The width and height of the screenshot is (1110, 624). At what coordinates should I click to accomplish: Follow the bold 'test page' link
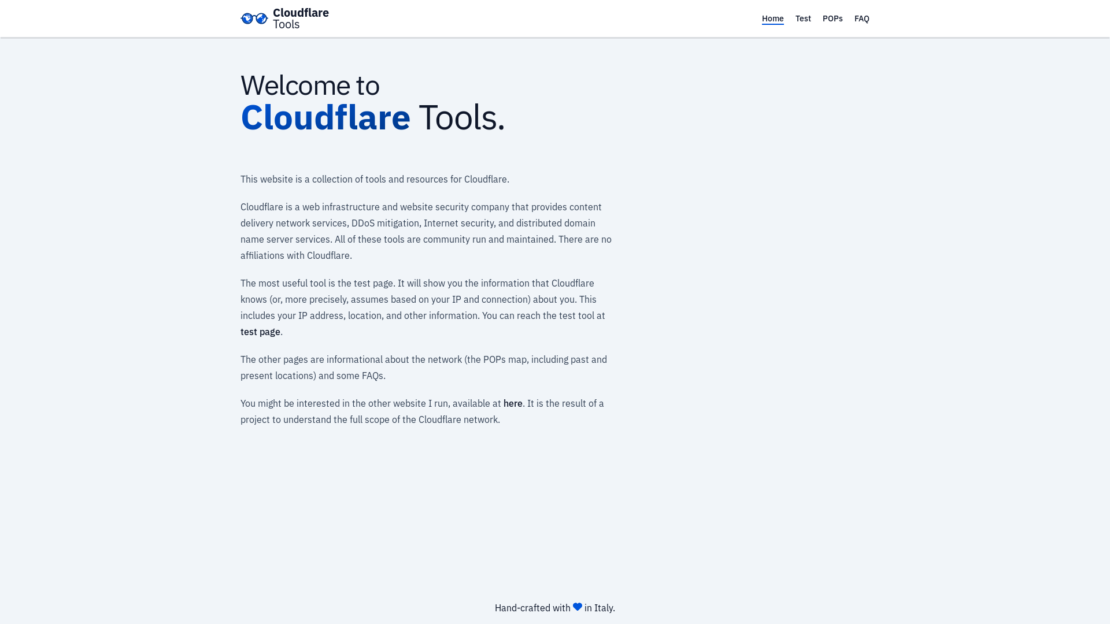[260, 332]
